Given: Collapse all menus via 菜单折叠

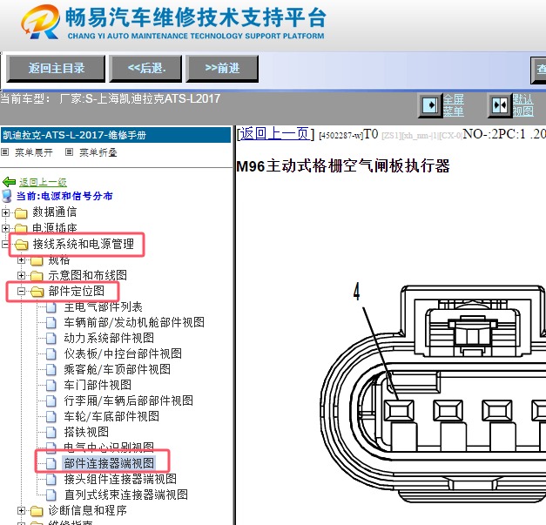Looking at the screenshot, I should coord(98,152).
